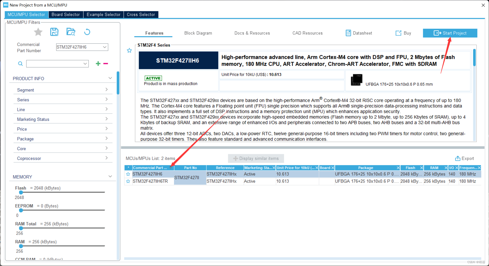The image size is (489, 266).
Task: Expand the Segment filter
Action: pyautogui.click(x=106, y=90)
